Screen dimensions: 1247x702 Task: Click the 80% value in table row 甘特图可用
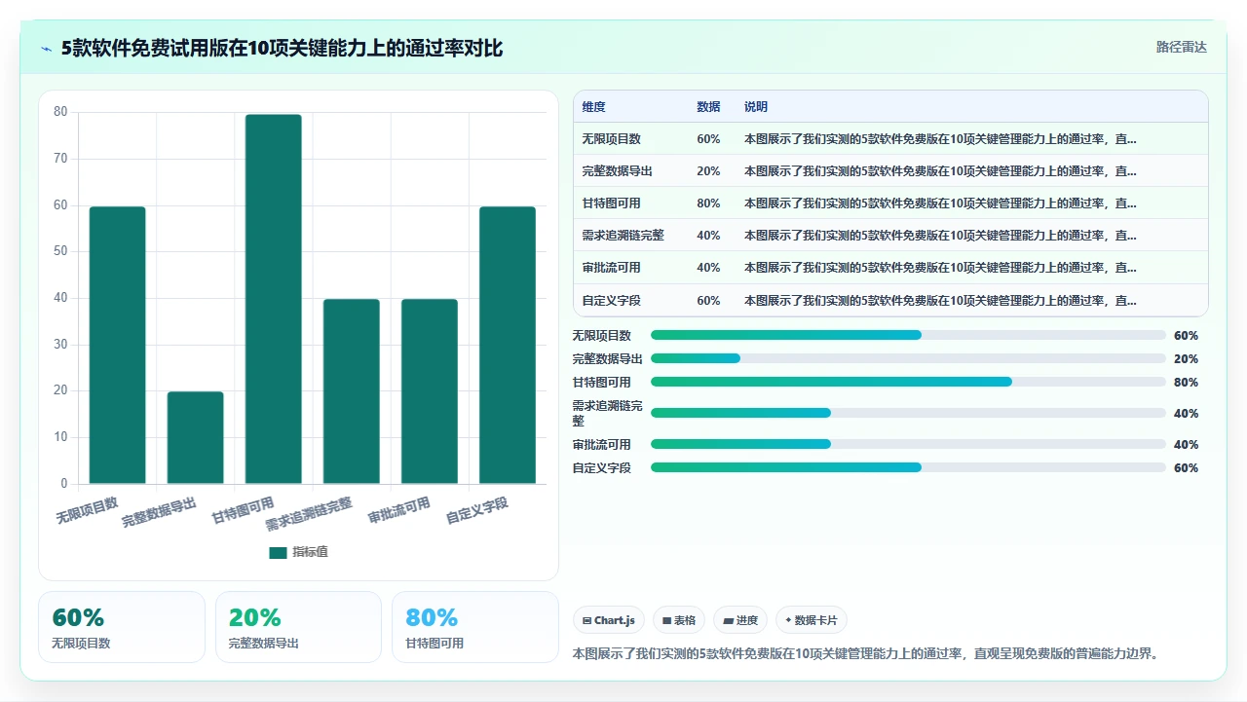708,203
